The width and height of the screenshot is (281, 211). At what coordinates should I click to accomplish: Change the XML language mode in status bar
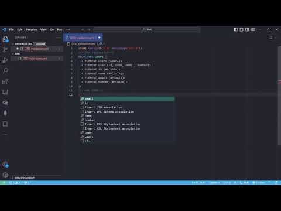tap(246, 183)
